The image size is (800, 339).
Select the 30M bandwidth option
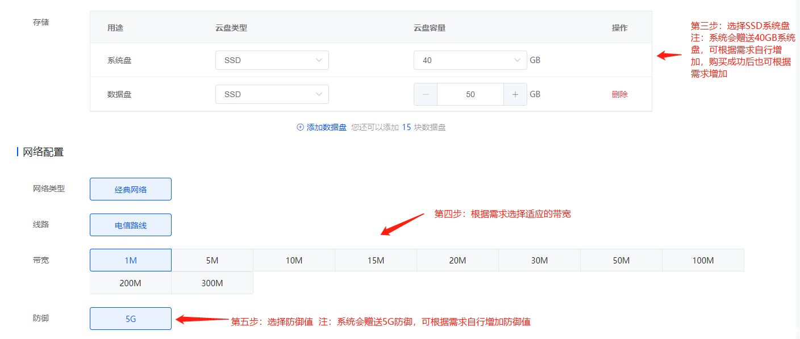click(x=539, y=260)
